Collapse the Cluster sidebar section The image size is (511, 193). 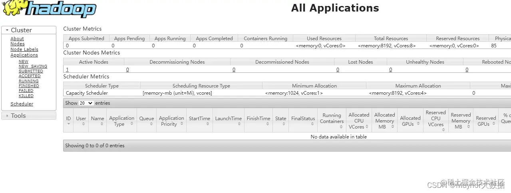point(29,30)
